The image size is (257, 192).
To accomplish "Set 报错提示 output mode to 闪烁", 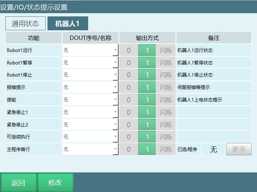I will tap(166, 87).
